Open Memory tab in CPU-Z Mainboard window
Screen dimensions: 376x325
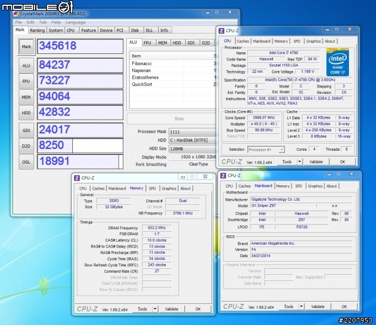tap(283, 186)
